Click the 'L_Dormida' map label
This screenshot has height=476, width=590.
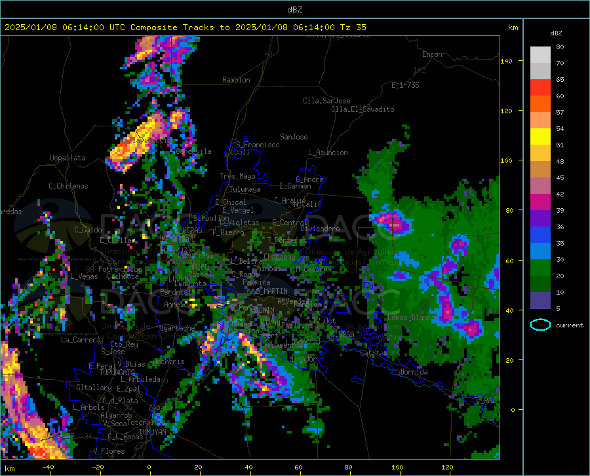click(410, 372)
